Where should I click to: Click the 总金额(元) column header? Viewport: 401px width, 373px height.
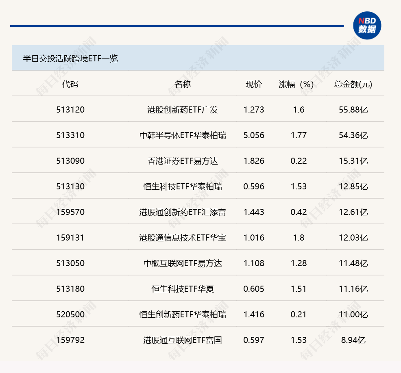(353, 84)
